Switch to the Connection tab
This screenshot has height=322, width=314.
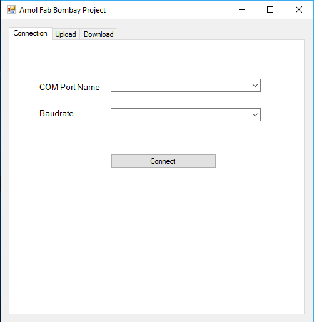click(31, 33)
